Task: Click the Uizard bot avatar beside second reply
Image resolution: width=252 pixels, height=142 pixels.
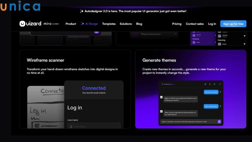Action: (161, 111)
